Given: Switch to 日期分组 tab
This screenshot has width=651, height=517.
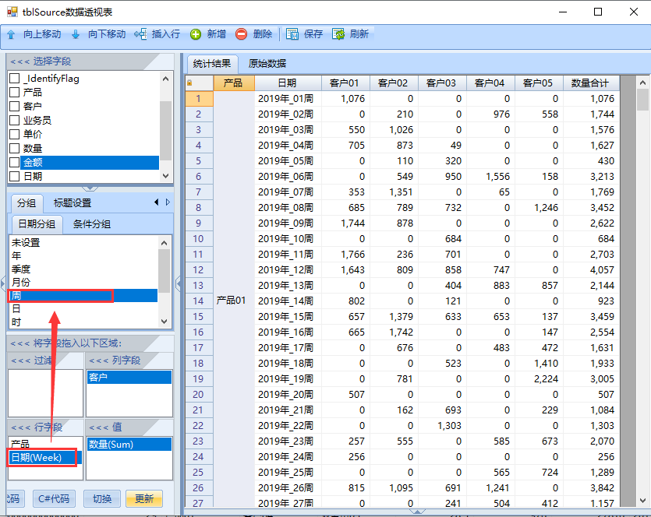Looking at the screenshot, I should coord(37,224).
